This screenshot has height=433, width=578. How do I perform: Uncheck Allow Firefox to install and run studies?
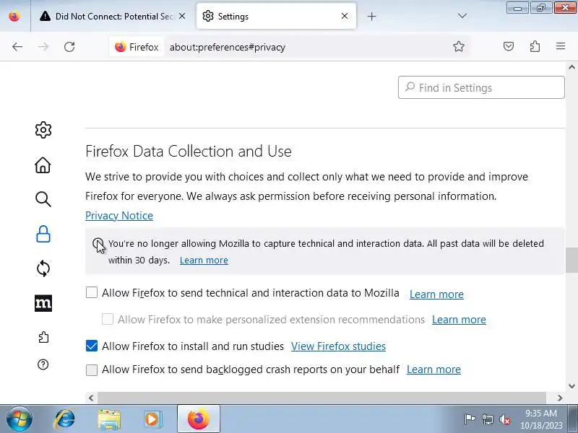click(x=92, y=346)
